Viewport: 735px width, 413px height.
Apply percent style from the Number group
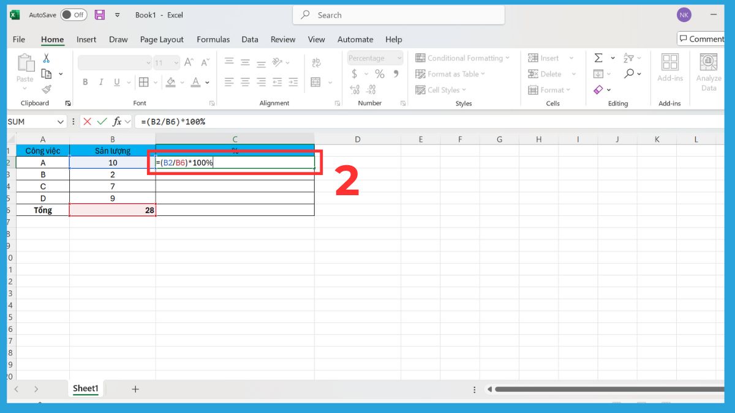(380, 73)
